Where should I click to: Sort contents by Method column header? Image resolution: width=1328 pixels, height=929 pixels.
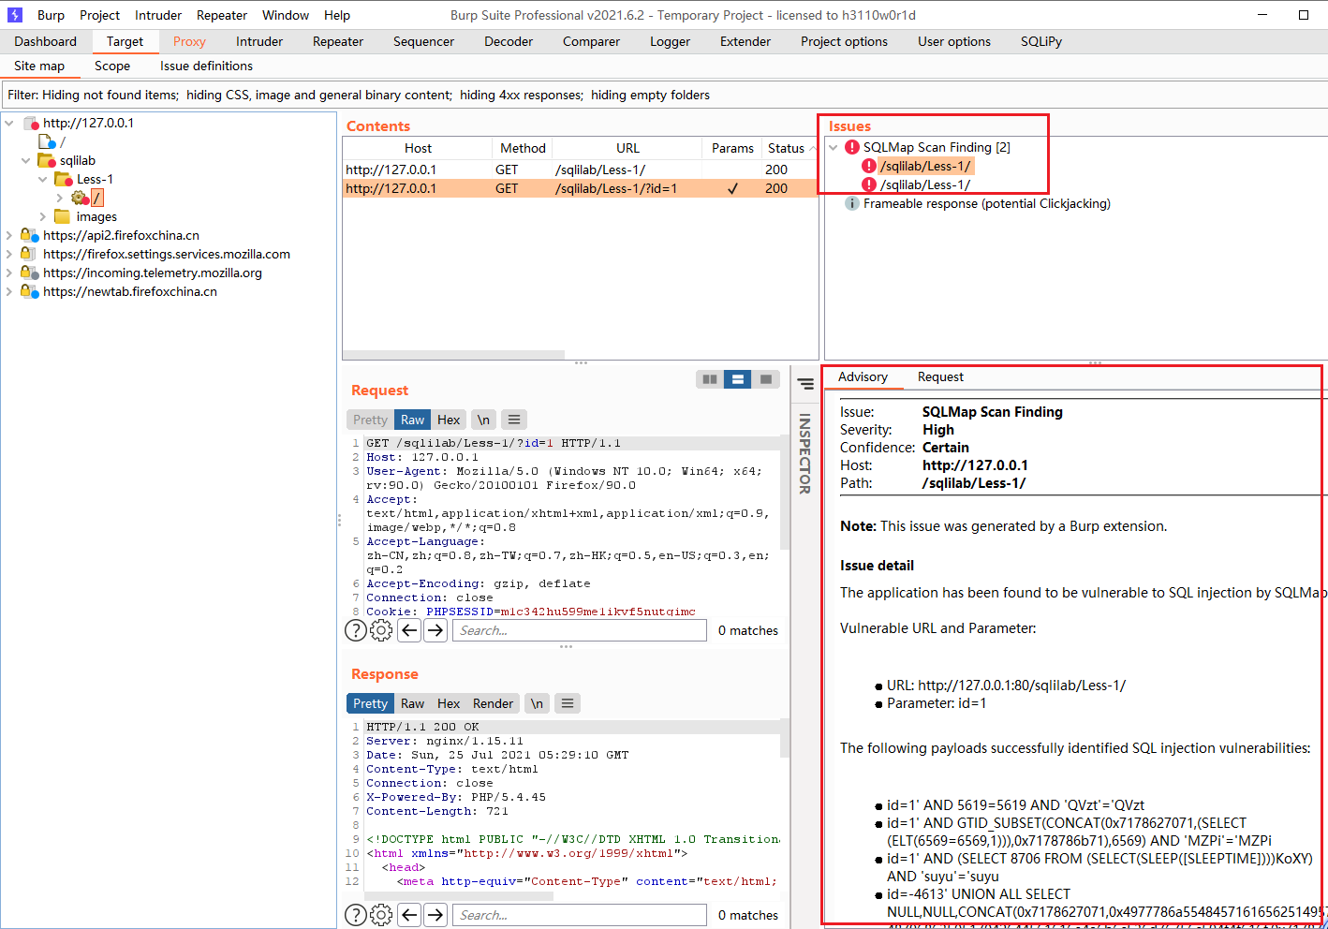point(523,148)
